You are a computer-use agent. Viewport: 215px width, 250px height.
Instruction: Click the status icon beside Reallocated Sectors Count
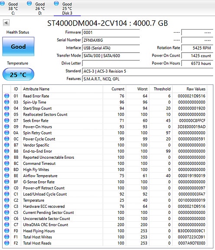(7, 114)
